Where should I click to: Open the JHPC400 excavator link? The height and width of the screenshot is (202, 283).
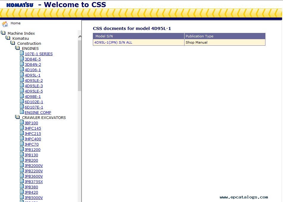[33, 139]
